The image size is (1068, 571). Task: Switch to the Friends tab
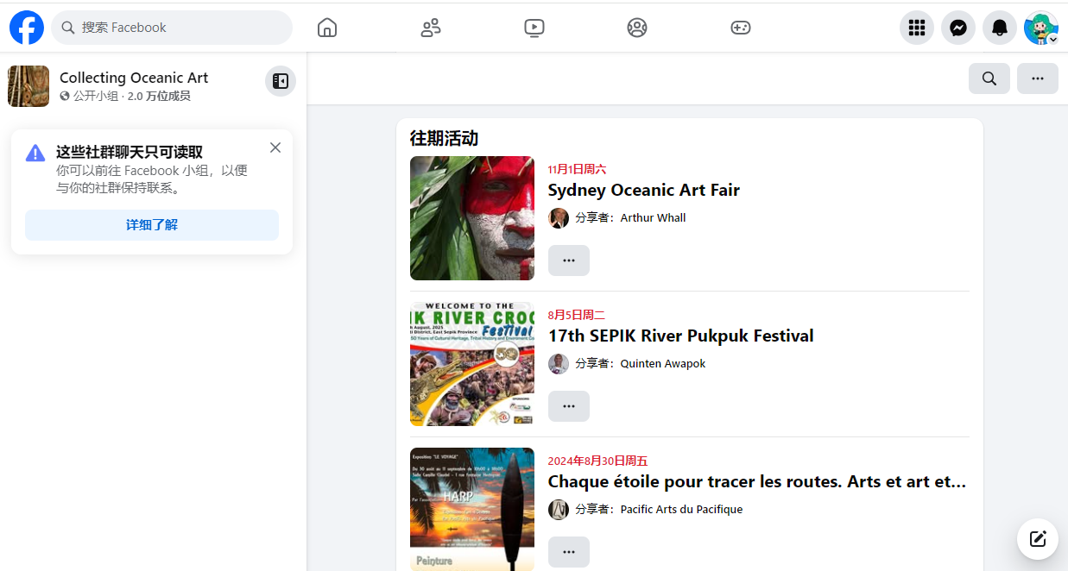(x=431, y=28)
